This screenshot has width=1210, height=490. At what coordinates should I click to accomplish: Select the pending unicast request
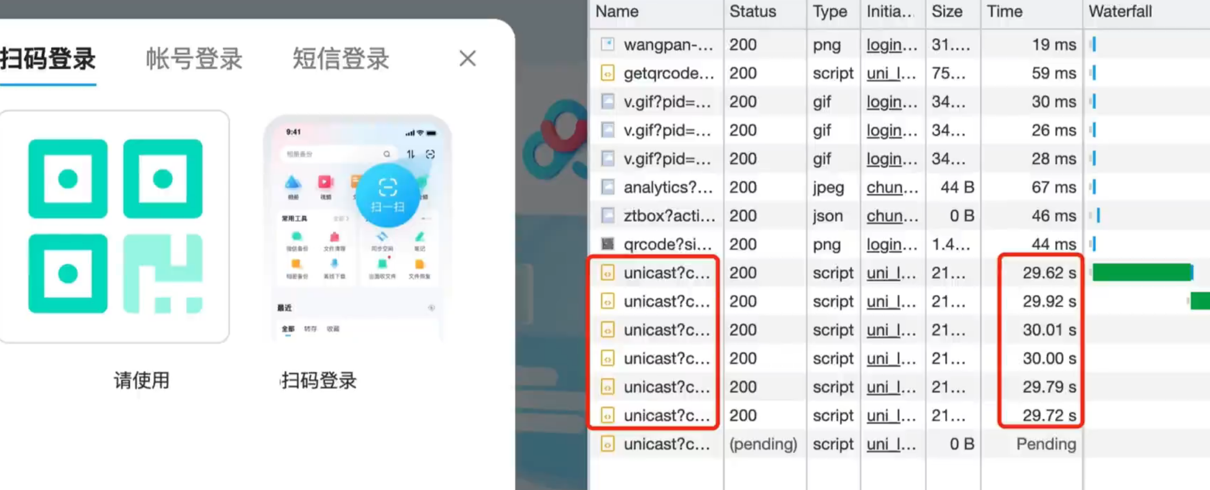(899, 444)
